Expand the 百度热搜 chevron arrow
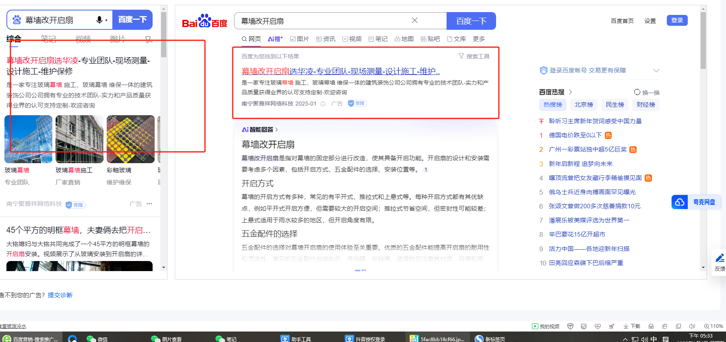Viewport: 726px width, 342px height. tap(570, 92)
